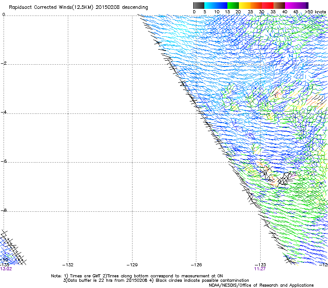The width and height of the screenshot is (328, 288).
Task: Click the red 30-35 knots color band
Action: tap(268, 5)
